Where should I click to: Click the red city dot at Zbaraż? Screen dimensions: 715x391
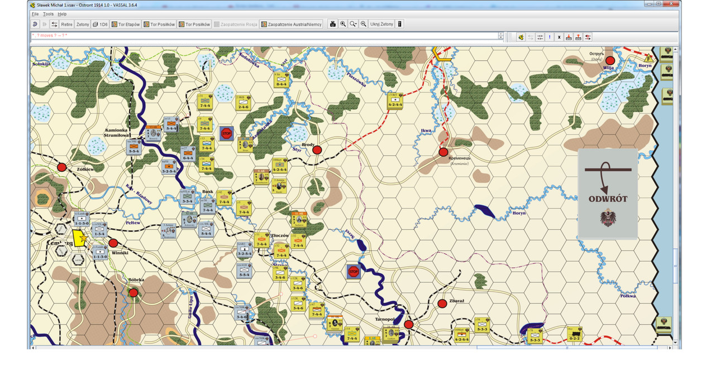(442, 303)
